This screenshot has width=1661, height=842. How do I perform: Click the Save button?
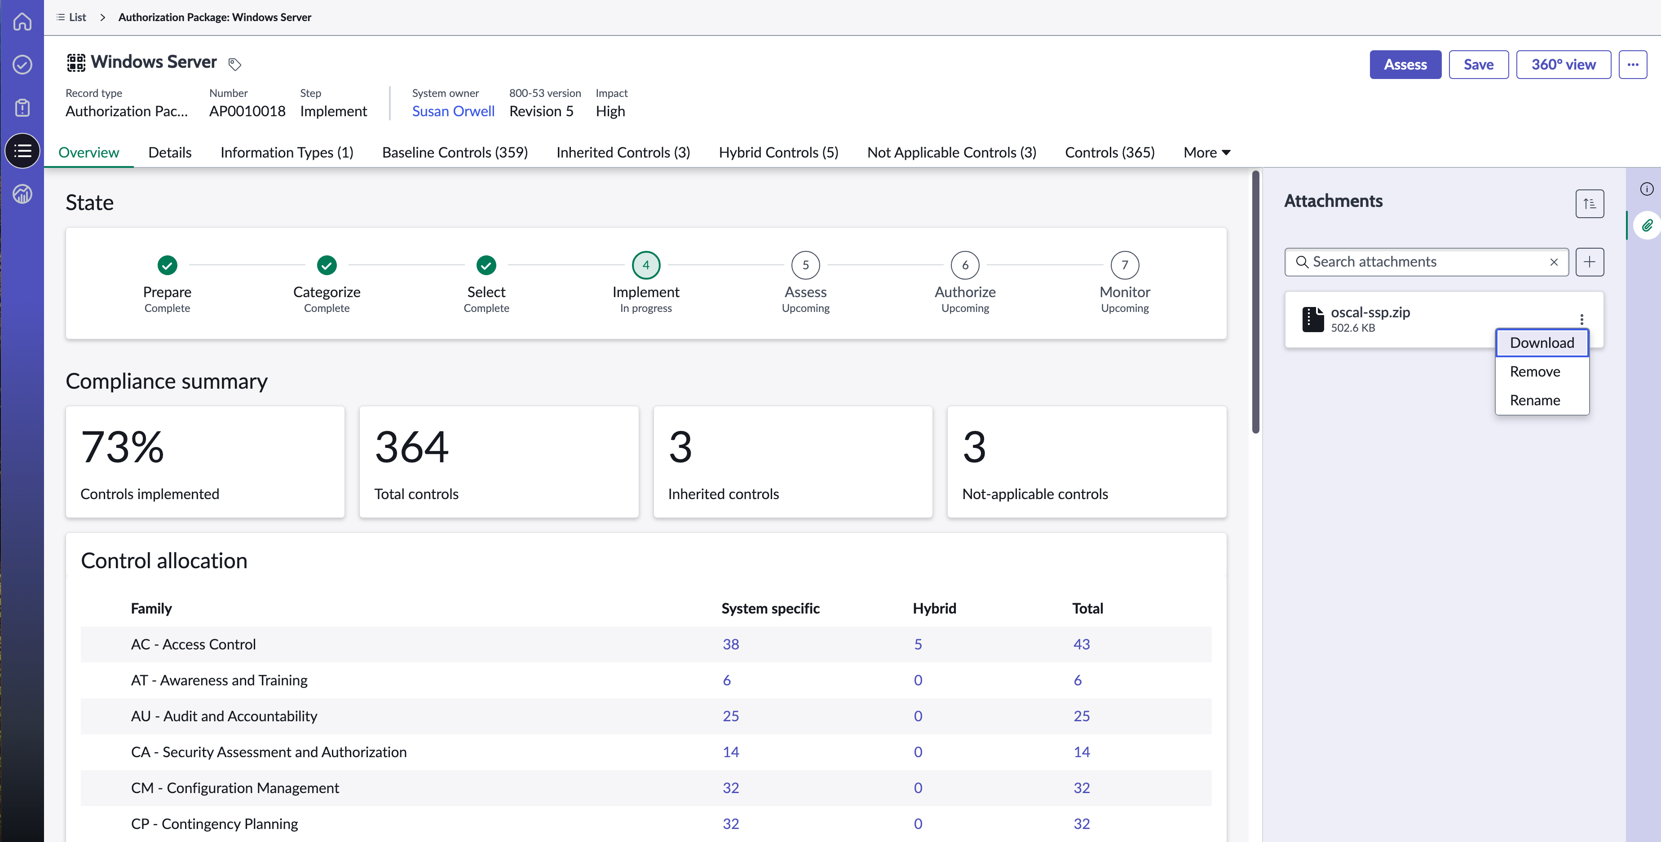click(x=1479, y=65)
